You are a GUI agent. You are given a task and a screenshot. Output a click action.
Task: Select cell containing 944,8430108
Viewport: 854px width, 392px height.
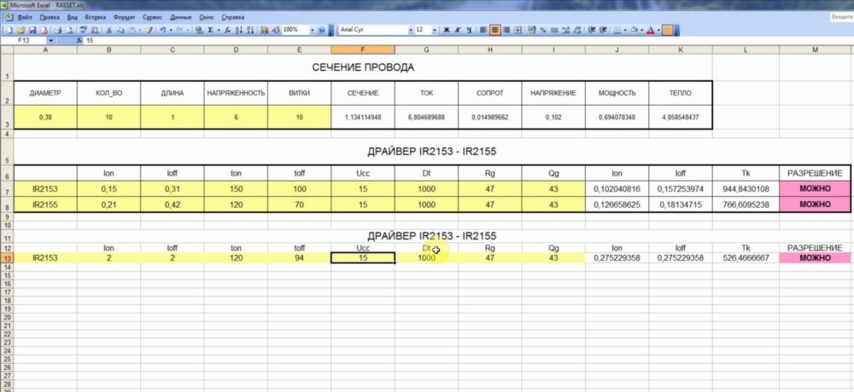tap(747, 188)
